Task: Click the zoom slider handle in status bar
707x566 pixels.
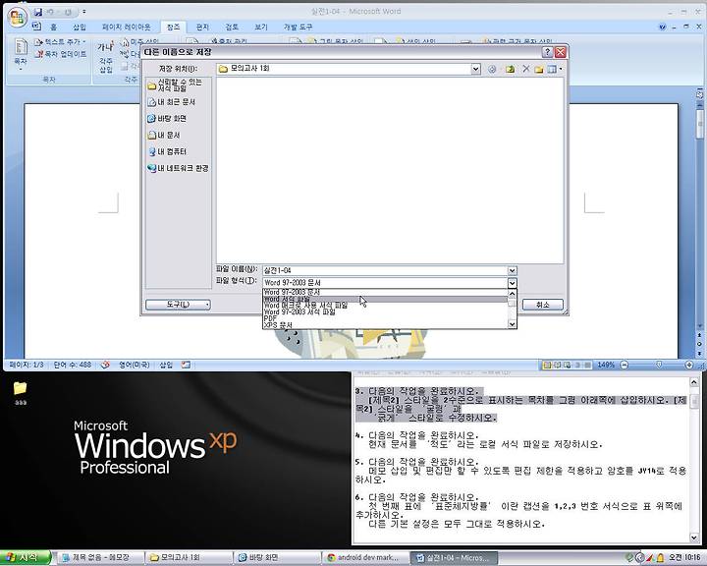Action: pyautogui.click(x=659, y=365)
